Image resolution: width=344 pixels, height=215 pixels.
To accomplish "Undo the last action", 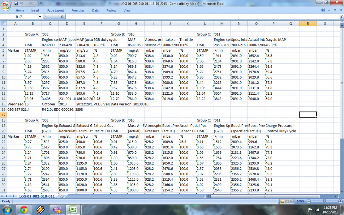I will [x=22, y=3].
